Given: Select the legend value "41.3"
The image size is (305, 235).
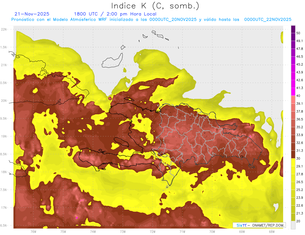Looking at the screenshot, I should (300, 88).
